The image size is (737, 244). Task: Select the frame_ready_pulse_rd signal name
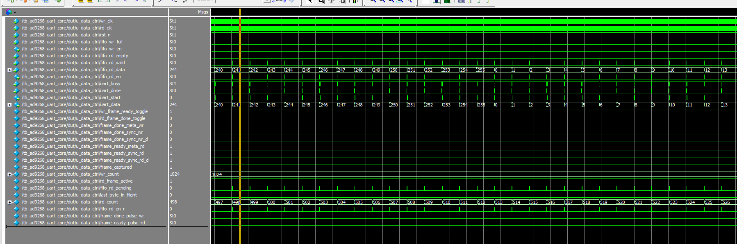(83, 223)
